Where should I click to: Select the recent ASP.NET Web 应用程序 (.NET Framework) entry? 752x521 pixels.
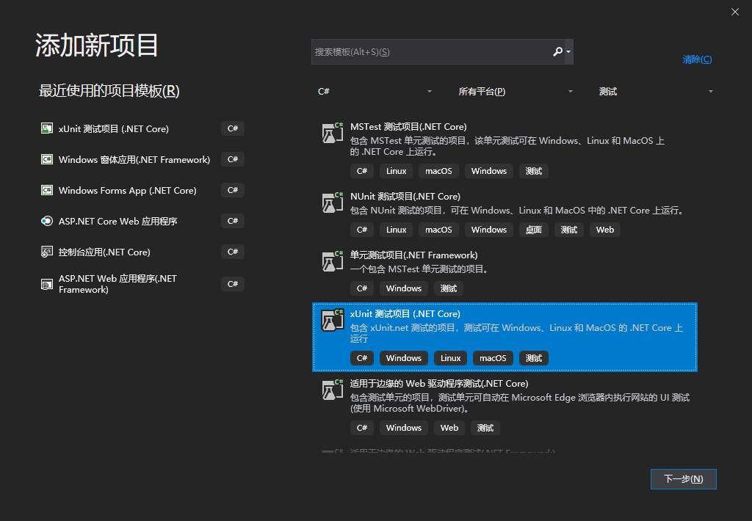(x=117, y=284)
